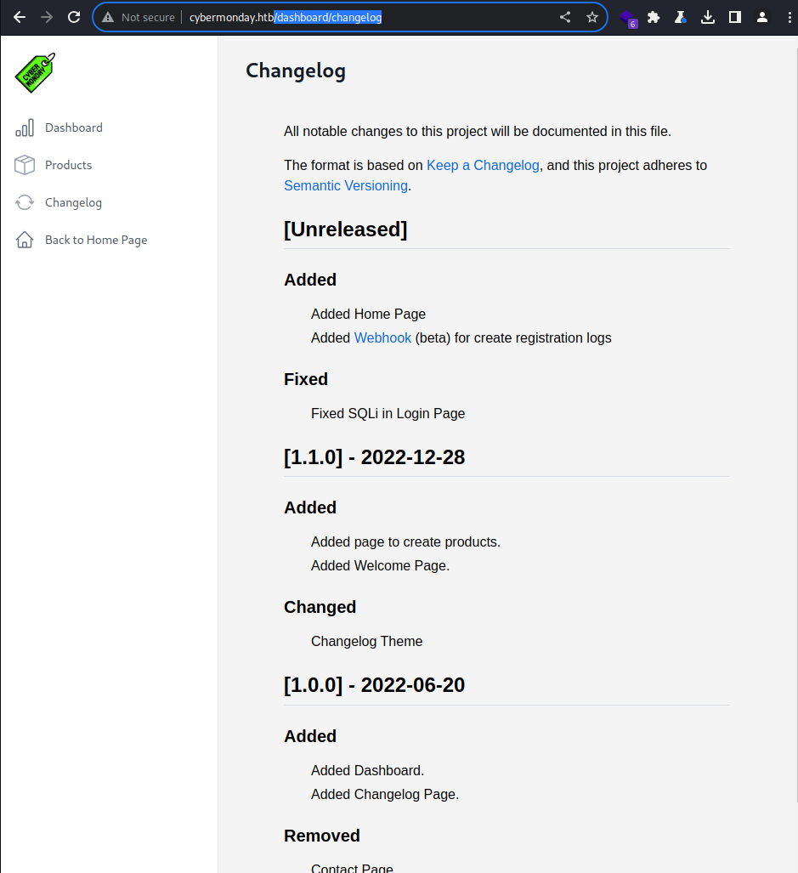798x873 pixels.
Task: Select the Changelog refresh-arrows icon
Action: [x=25, y=202]
